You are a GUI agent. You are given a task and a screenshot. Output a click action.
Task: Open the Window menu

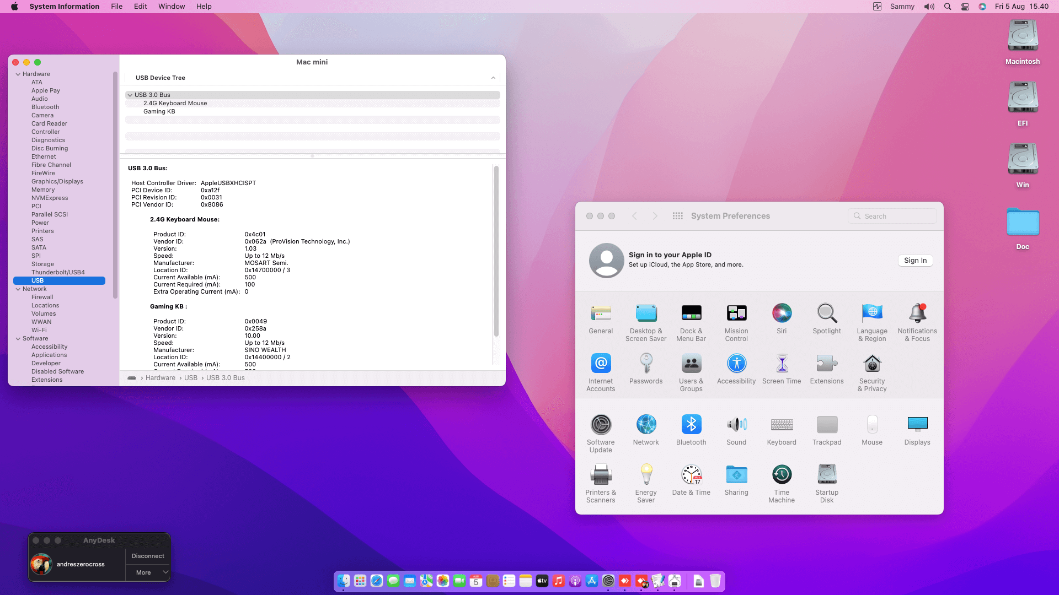click(x=172, y=7)
